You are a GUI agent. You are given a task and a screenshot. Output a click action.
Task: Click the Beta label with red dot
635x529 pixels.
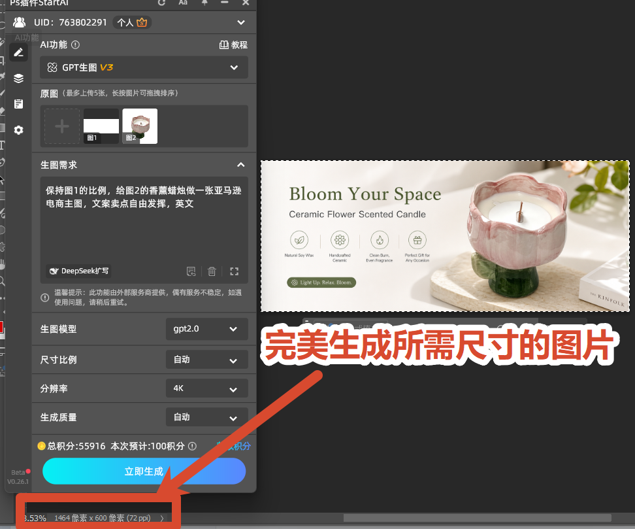pos(20,472)
